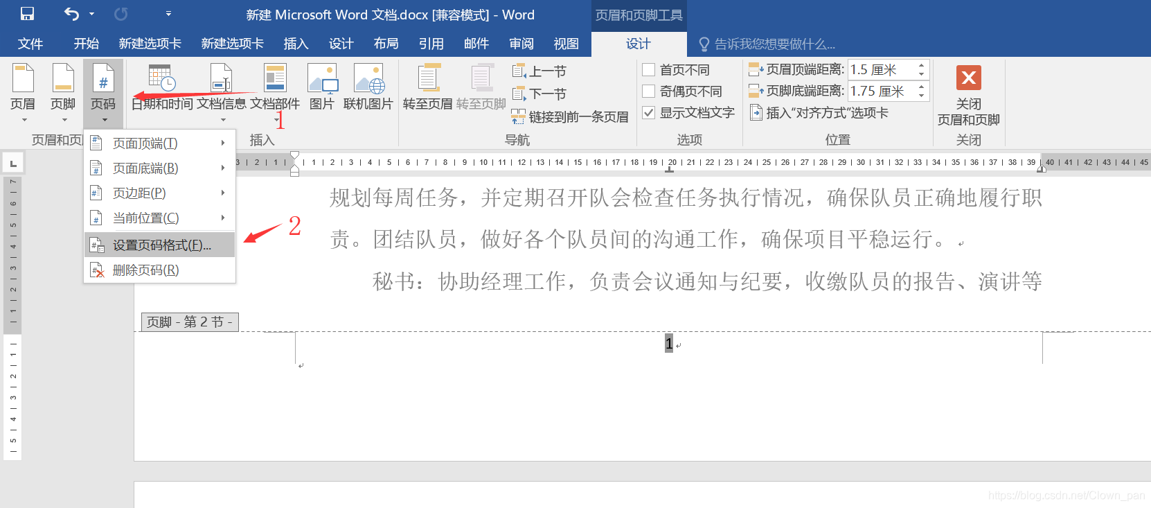Screen dimensions: 1151x508
Task: Click 转至页眉 (Go to Header)
Action: pos(428,87)
